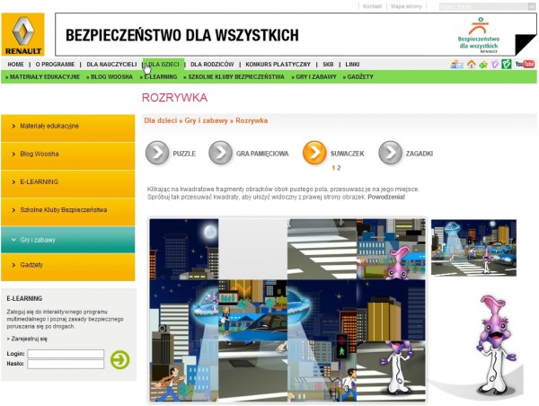
Task: Collapse the Gry i zabawy sidebar item
Action: (x=67, y=240)
